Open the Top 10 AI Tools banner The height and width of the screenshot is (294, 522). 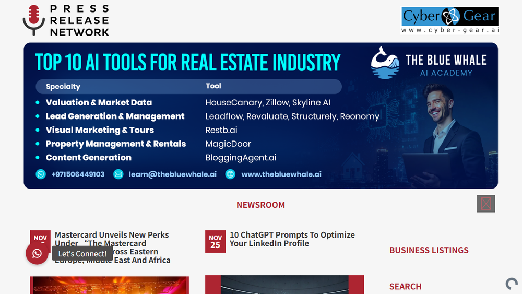click(x=260, y=115)
